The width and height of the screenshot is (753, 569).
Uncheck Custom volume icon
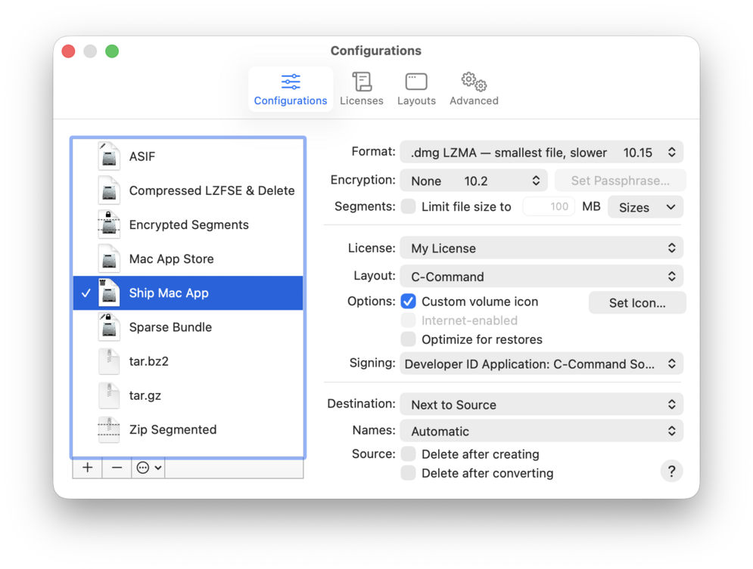tap(409, 302)
